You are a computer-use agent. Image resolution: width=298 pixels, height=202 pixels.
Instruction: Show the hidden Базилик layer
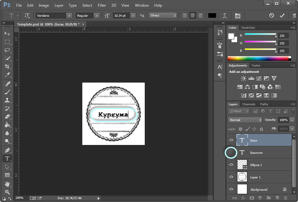pos(231,153)
